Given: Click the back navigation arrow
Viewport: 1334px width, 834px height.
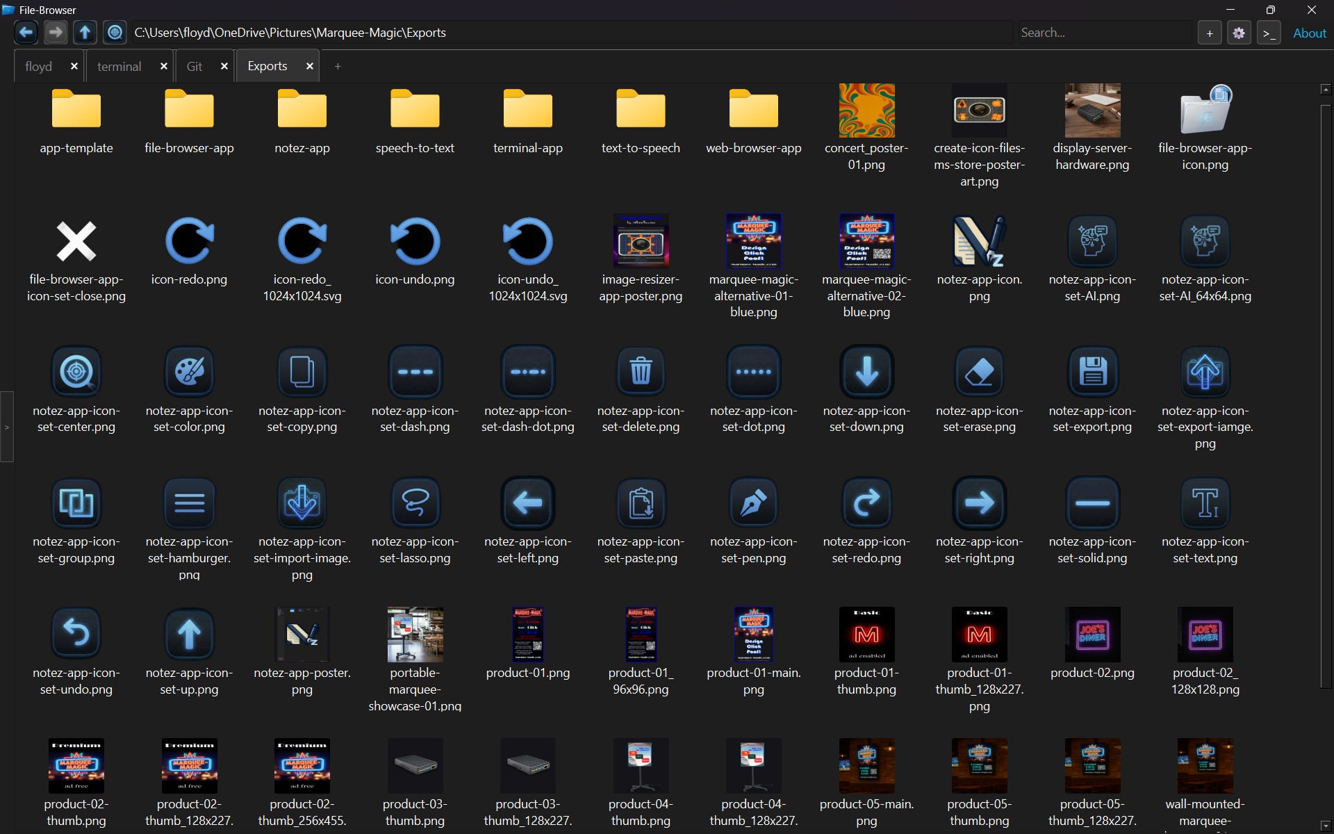Looking at the screenshot, I should click(26, 32).
